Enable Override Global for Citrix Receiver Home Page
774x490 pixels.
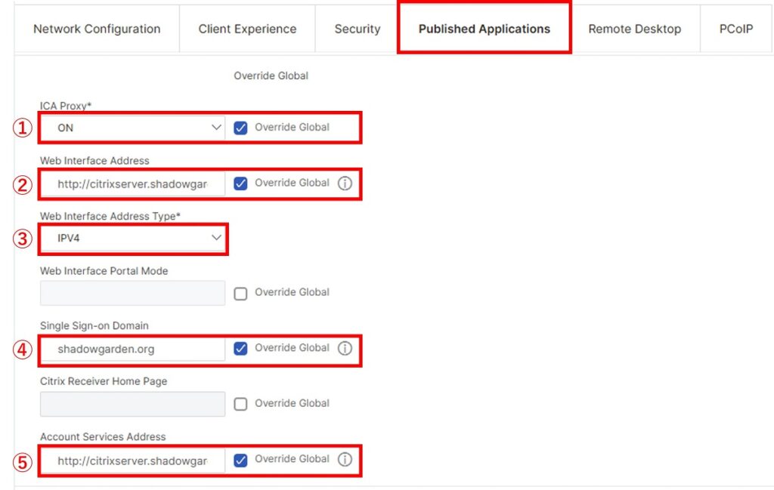coord(240,403)
